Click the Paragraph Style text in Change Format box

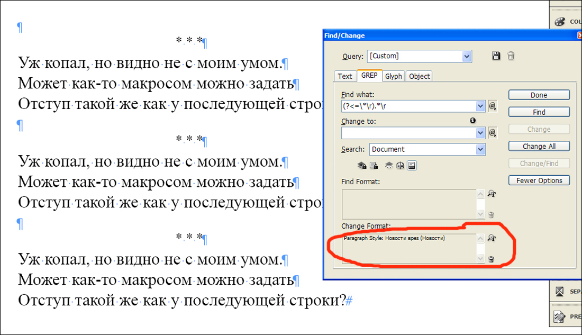click(x=394, y=239)
